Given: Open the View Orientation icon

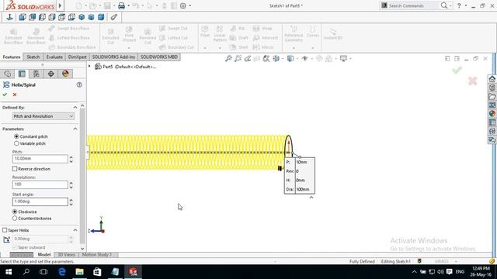Looking at the screenshot, I should tap(276, 59).
